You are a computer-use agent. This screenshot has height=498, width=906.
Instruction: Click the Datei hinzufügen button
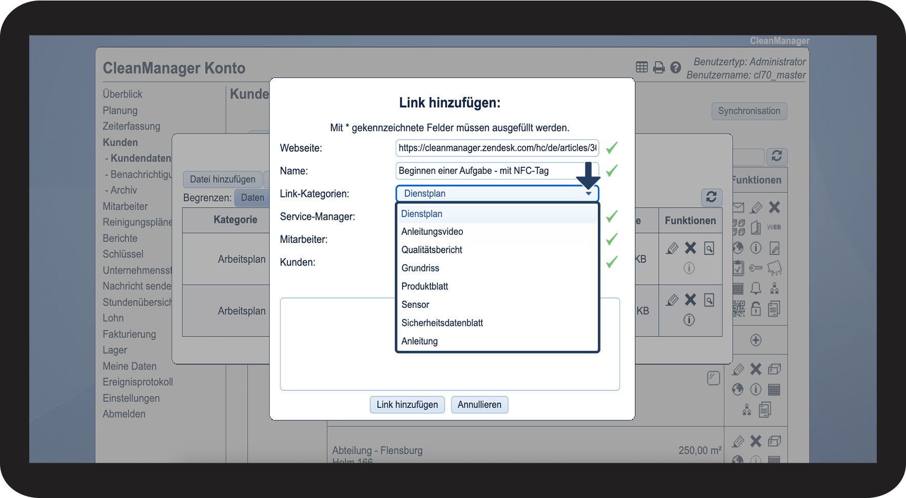click(x=223, y=179)
